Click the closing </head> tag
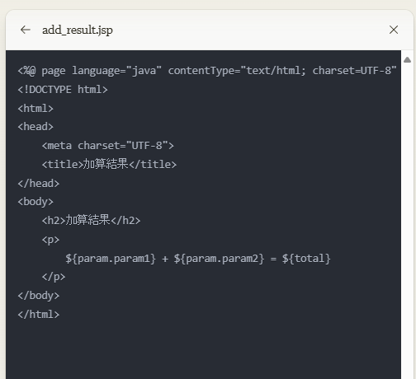This screenshot has width=416, height=379. click(39, 183)
